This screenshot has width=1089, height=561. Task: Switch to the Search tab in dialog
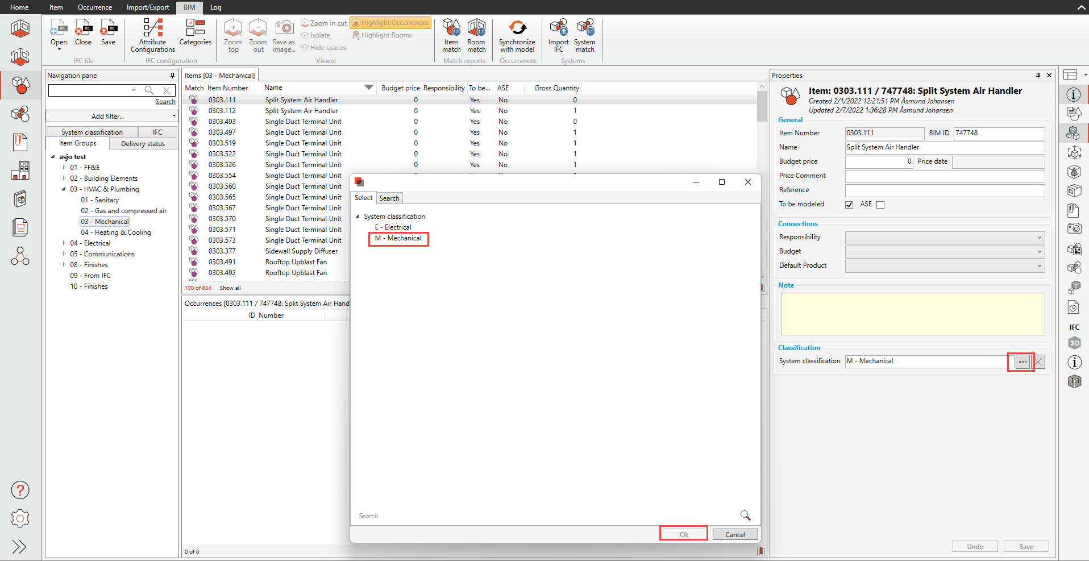point(389,198)
